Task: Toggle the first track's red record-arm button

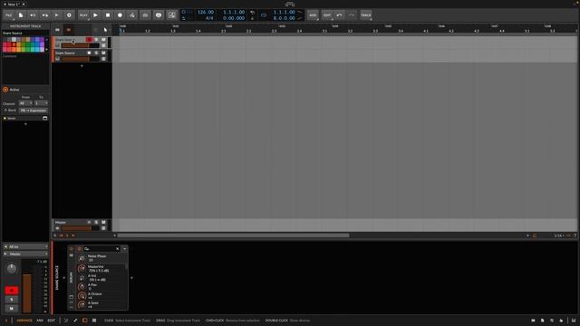Action: click(x=89, y=40)
